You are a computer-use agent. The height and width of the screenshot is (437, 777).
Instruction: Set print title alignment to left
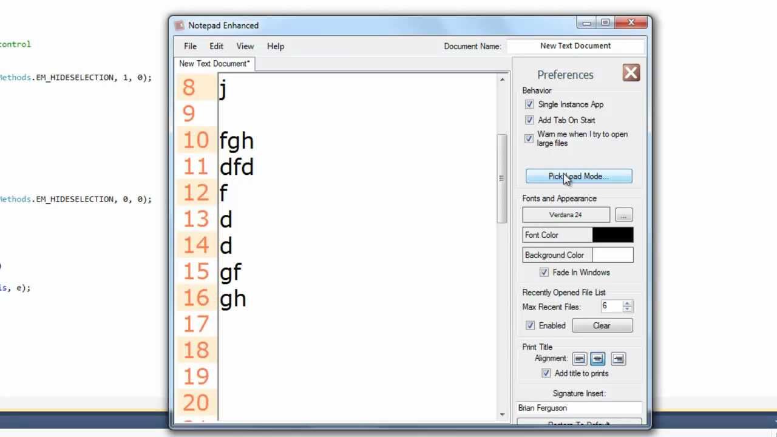click(579, 359)
